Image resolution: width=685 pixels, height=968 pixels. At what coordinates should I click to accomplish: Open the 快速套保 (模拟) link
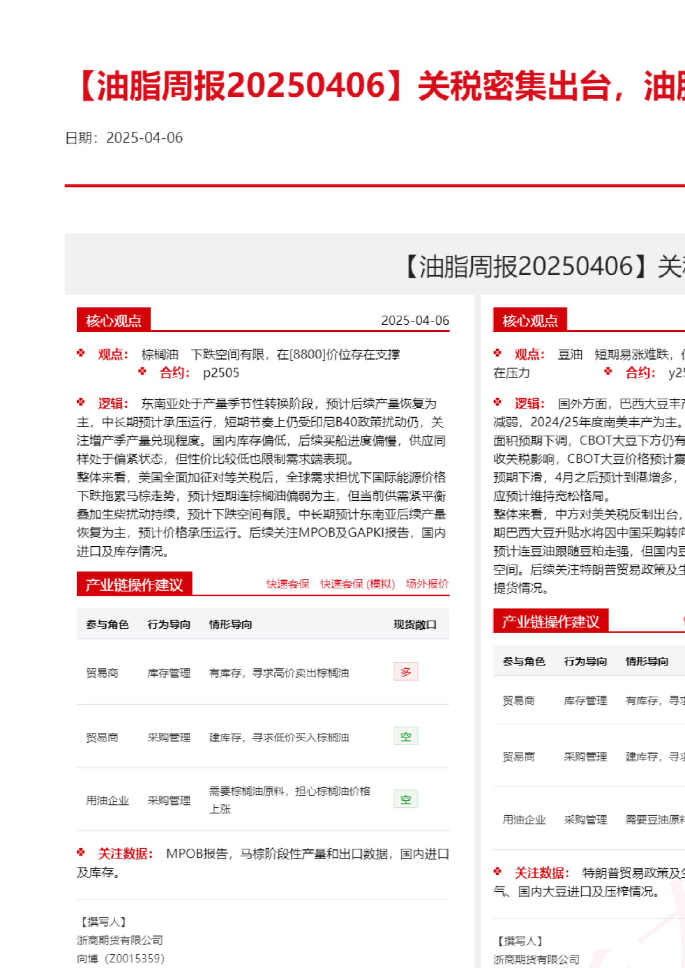[x=357, y=584]
